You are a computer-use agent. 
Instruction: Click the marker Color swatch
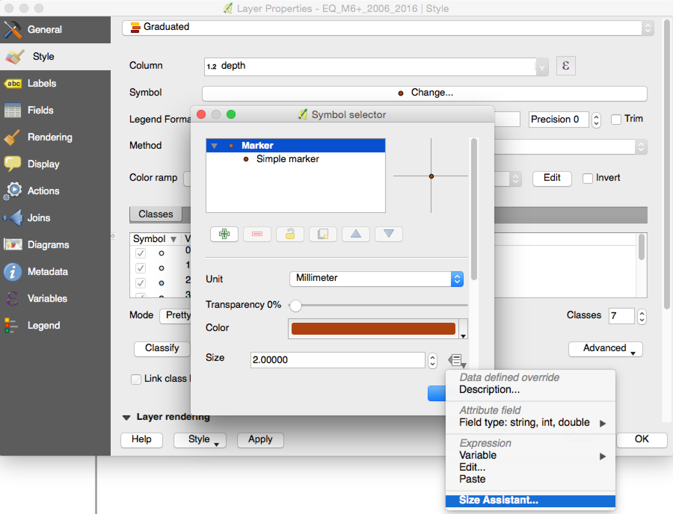point(373,329)
